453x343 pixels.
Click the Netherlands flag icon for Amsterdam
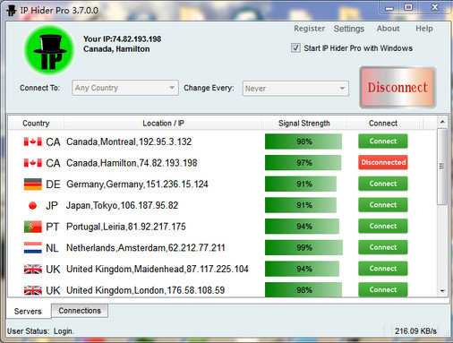33,248
